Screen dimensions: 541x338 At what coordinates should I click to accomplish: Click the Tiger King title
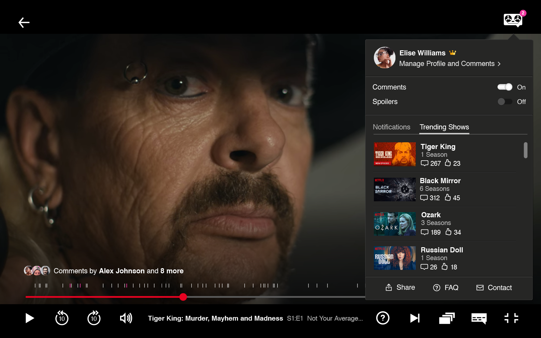tap(438, 146)
